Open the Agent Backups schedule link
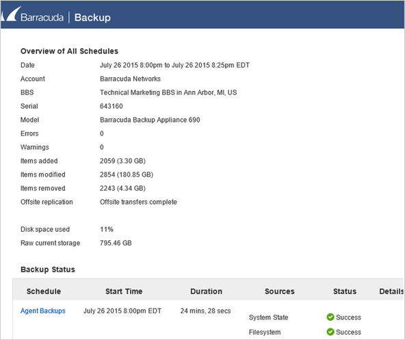The height and width of the screenshot is (340, 405). [43, 311]
